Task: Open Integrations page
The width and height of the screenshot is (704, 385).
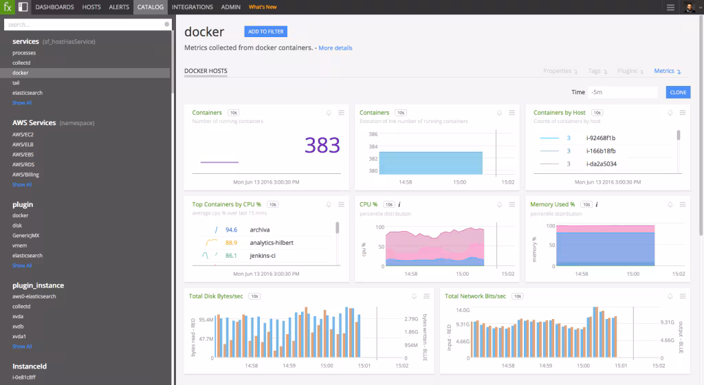Action: click(192, 7)
